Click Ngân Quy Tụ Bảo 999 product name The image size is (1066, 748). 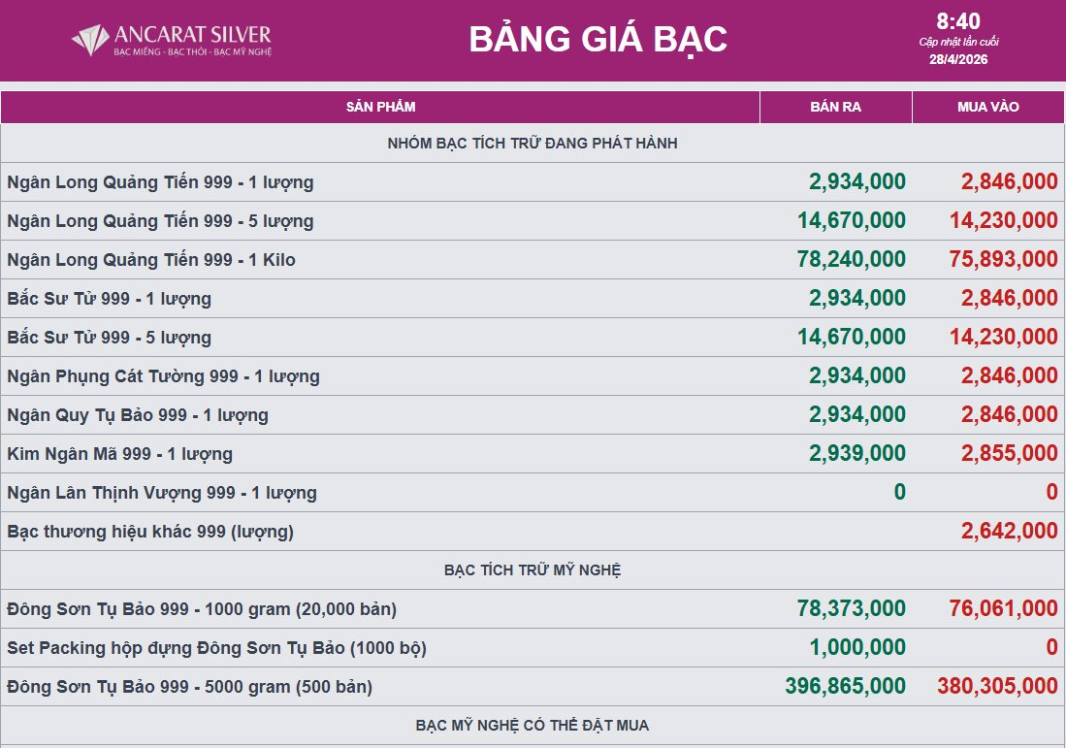(x=137, y=415)
